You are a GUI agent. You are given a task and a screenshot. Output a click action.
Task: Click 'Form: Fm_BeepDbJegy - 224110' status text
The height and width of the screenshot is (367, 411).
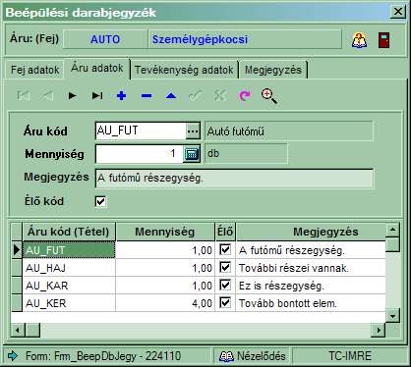click(103, 356)
